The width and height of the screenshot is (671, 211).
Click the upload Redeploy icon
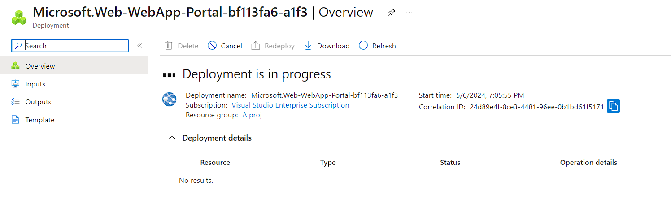pyautogui.click(x=256, y=45)
